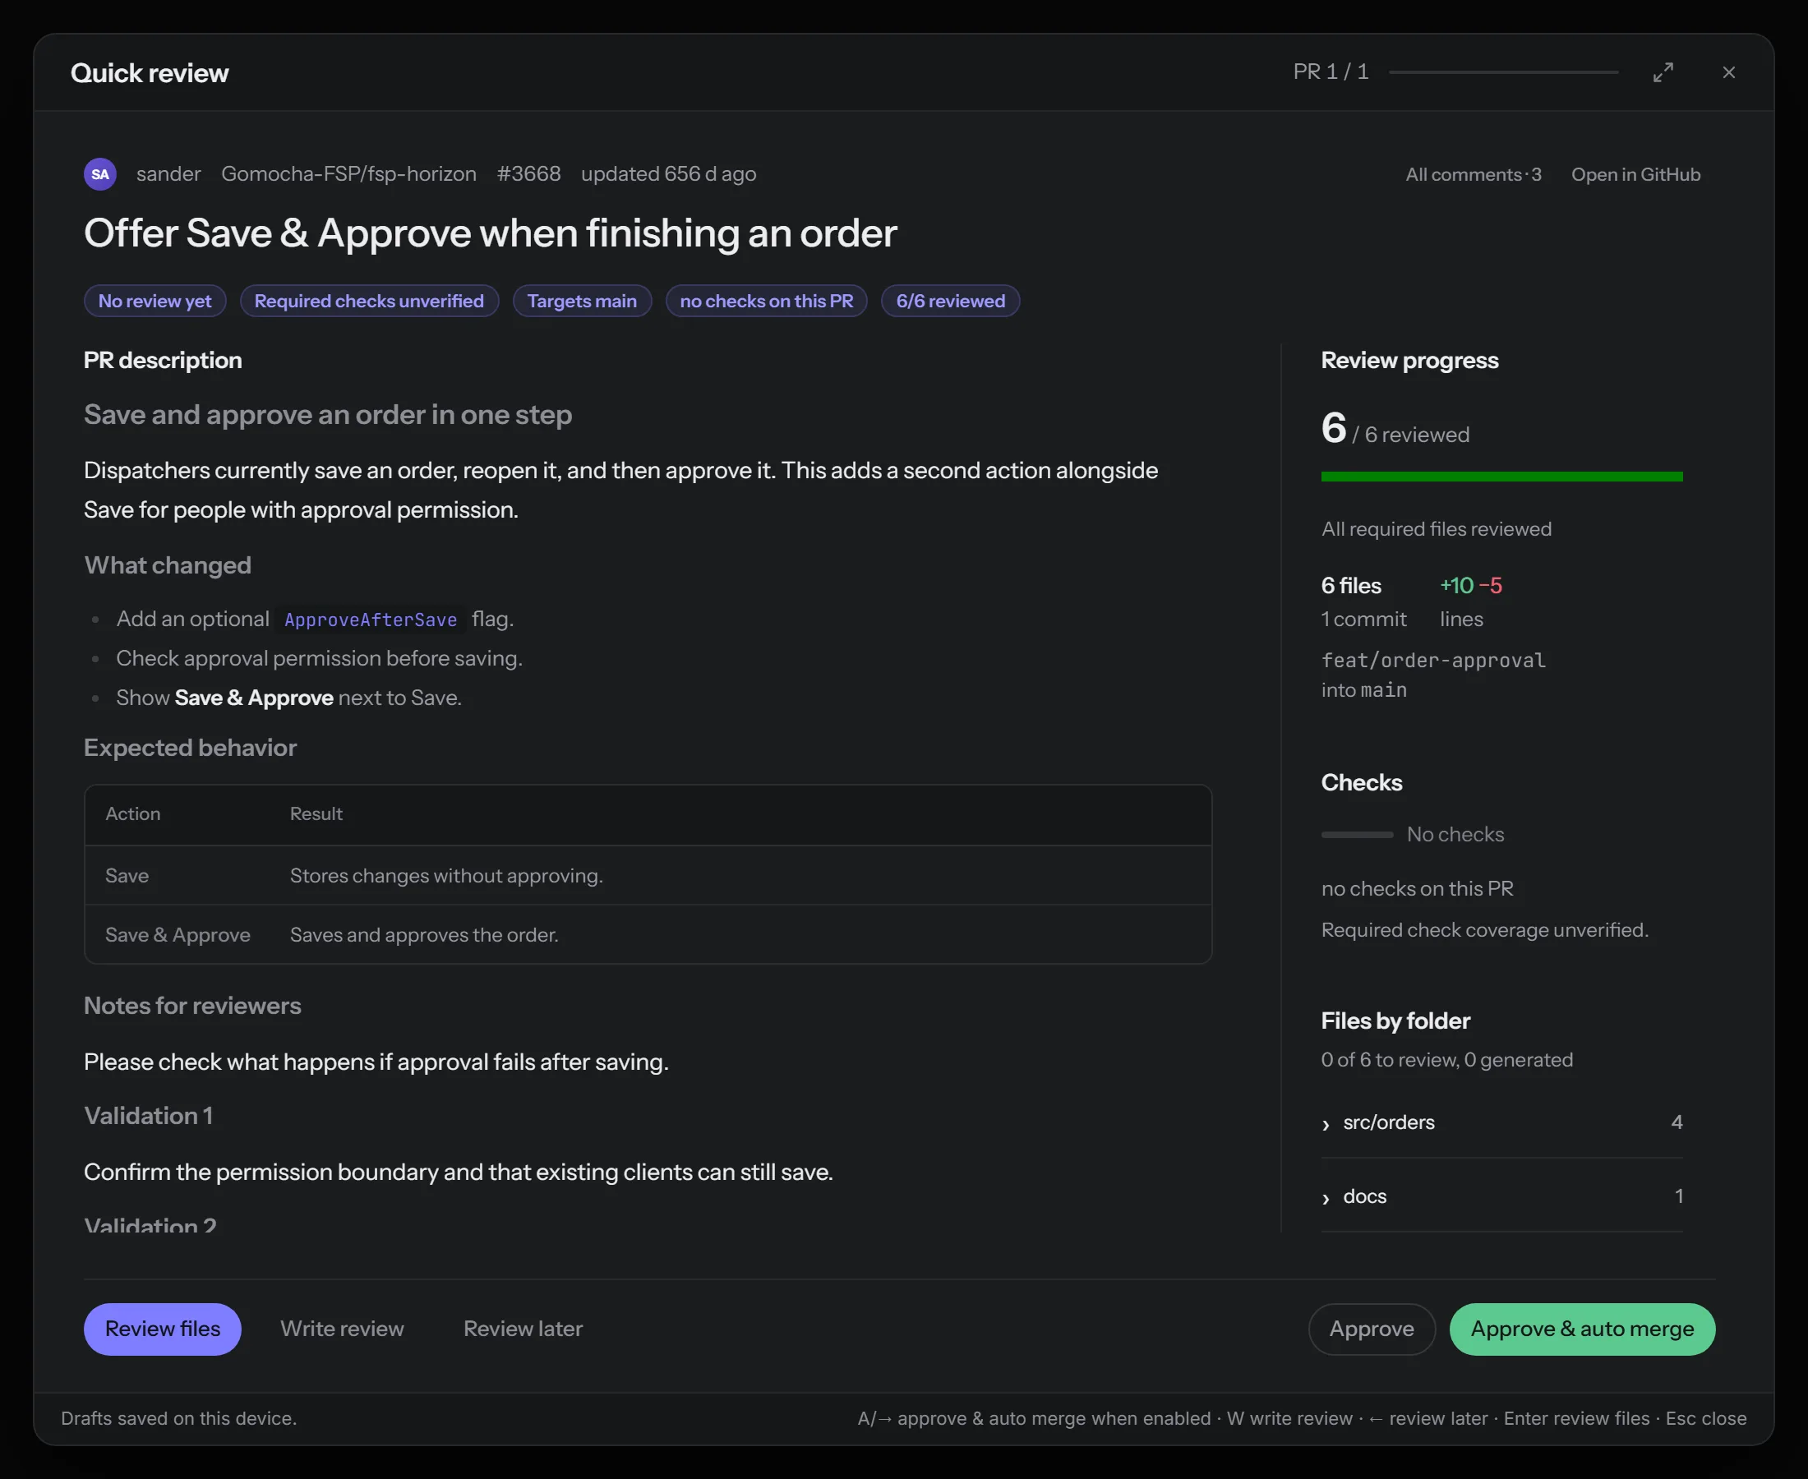Click '0 of 6 to review, 0 generated'

[x=1446, y=1060]
